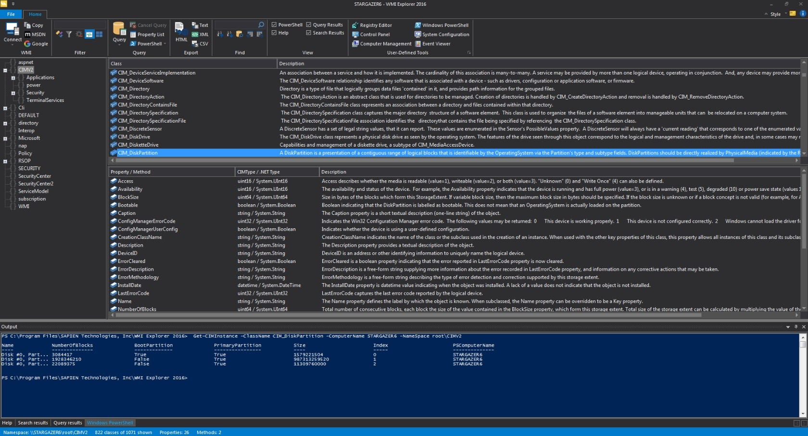Click the magnifier search icon in Find
The image size is (808, 436).
coord(261,25)
